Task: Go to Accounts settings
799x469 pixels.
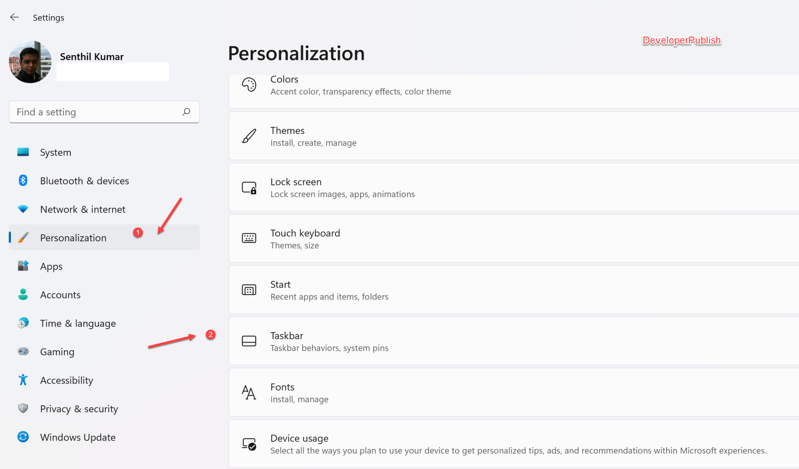Action: coord(60,295)
